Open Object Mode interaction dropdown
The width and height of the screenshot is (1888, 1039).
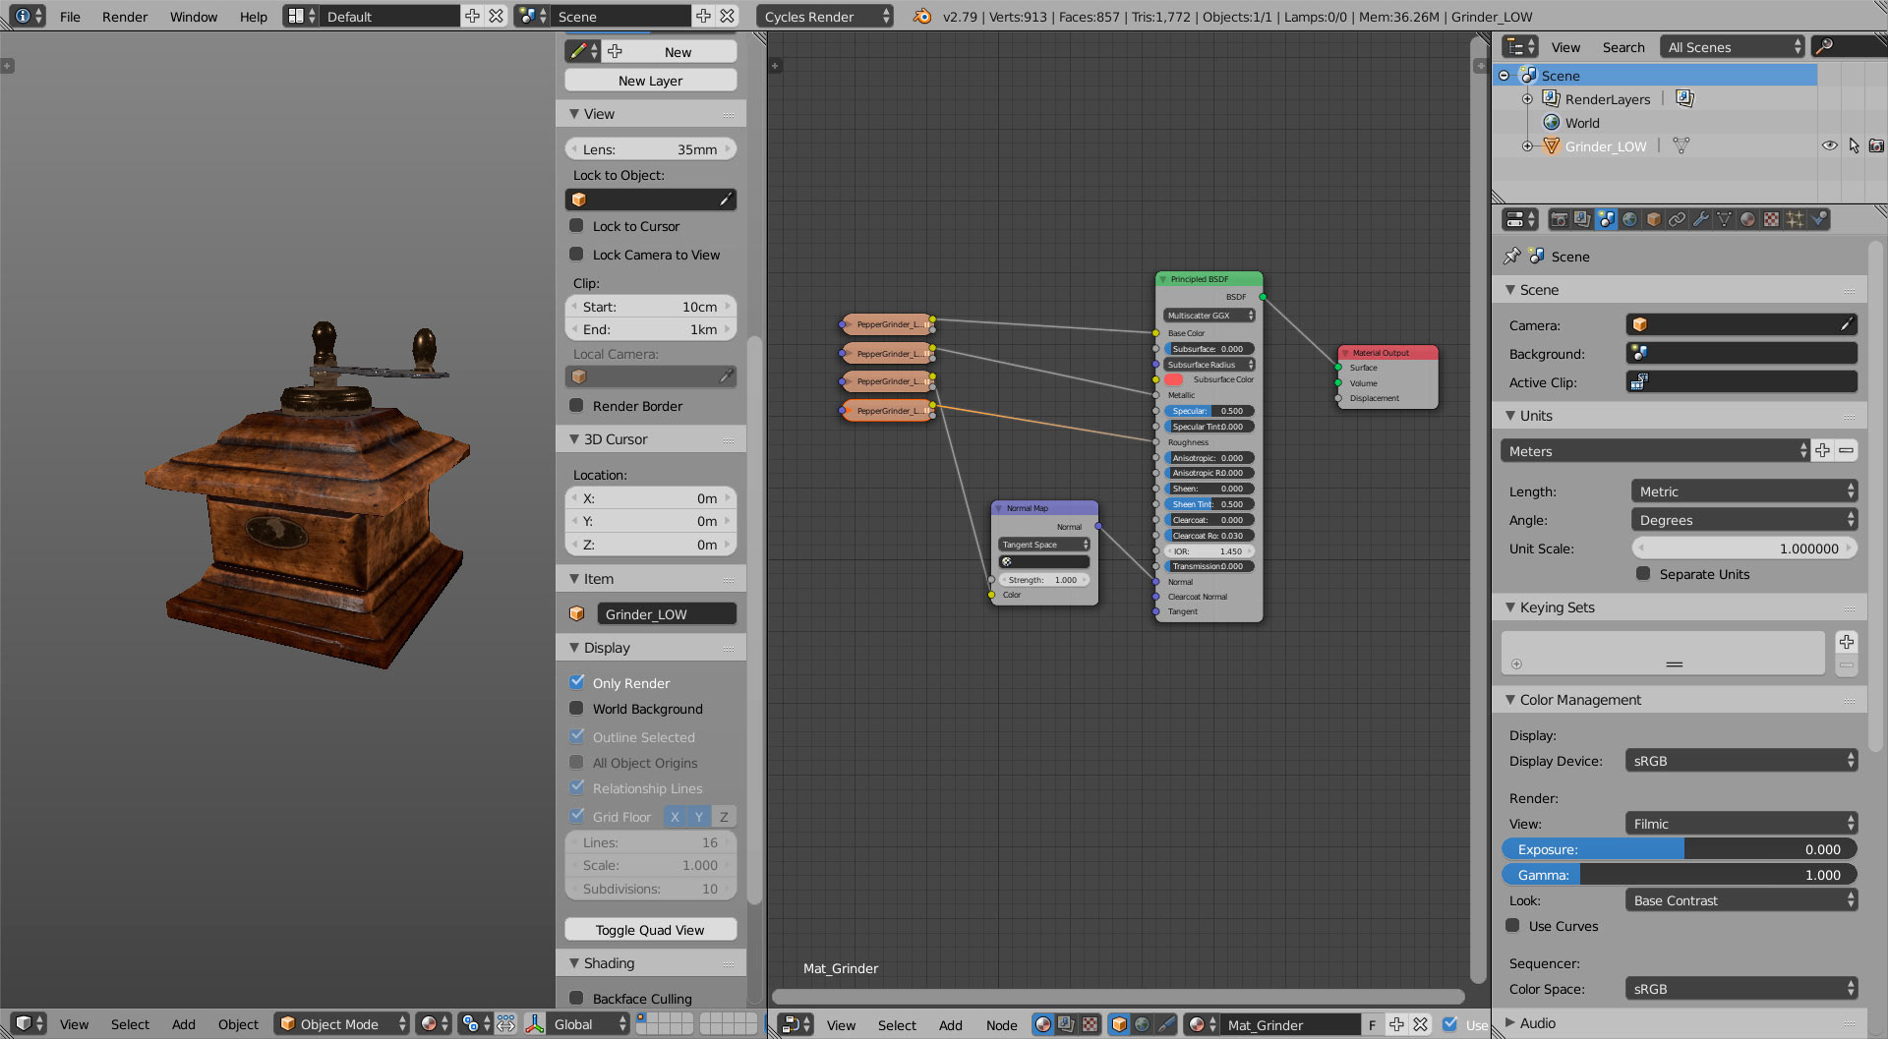341,1024
